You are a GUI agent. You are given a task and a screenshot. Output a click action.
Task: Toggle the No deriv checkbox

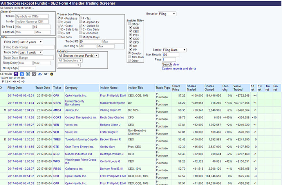tap(59, 37)
